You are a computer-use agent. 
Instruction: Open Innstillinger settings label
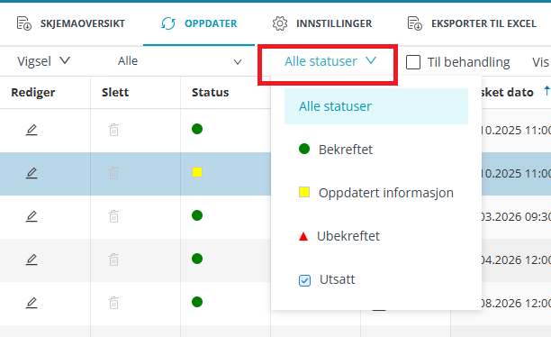pyautogui.click(x=334, y=23)
